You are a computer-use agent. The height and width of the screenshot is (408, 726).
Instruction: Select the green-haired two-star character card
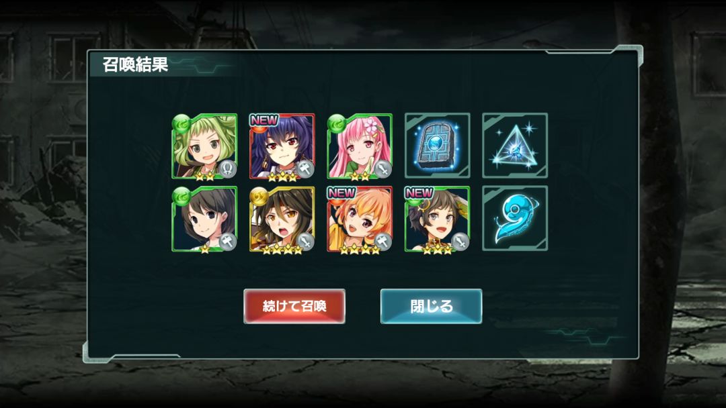click(204, 146)
